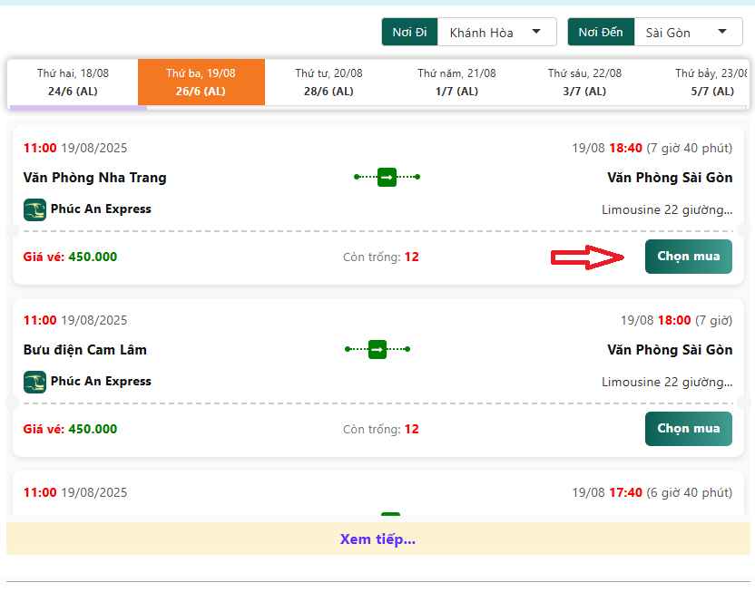The image size is (755, 602).
Task: Click route arrow icon on Bưu điện Cam Lâm trip
Action: click(377, 349)
